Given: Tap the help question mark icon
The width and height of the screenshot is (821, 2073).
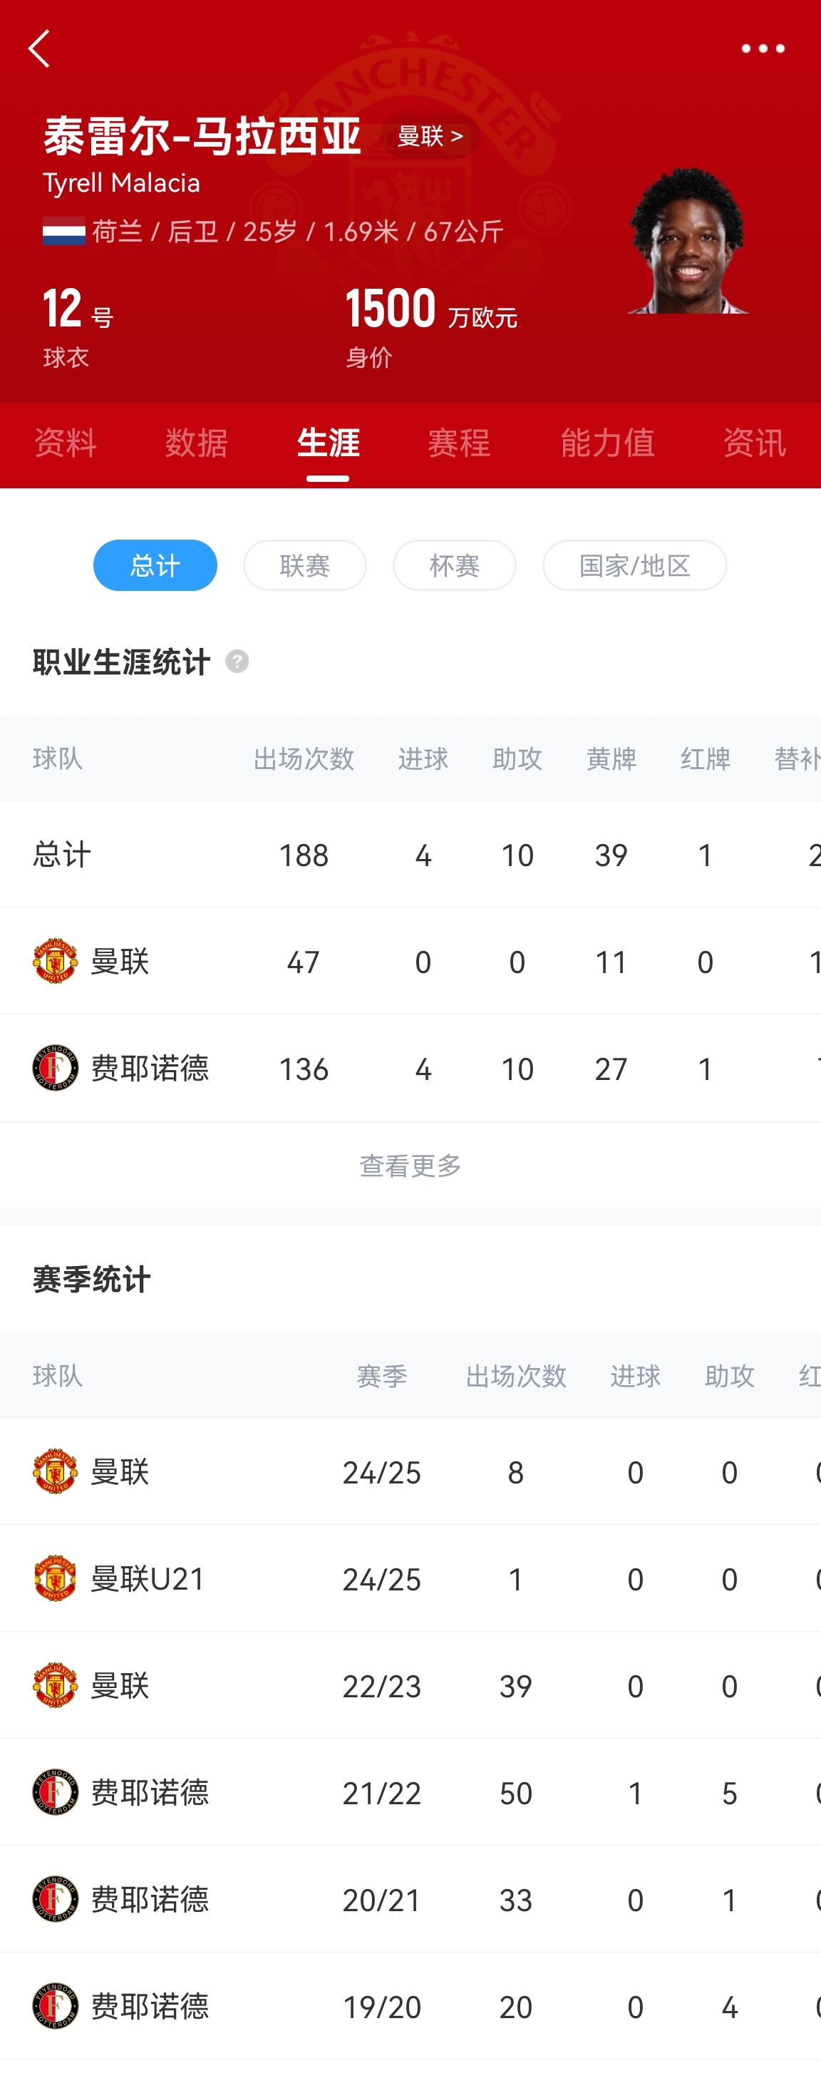Looking at the screenshot, I should pos(237,662).
